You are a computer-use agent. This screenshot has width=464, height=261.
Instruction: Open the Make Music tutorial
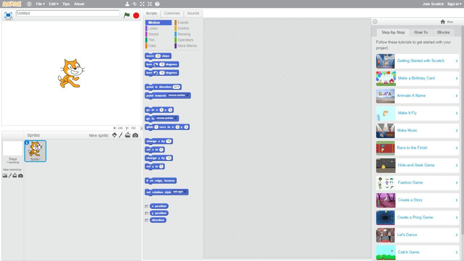click(418, 130)
